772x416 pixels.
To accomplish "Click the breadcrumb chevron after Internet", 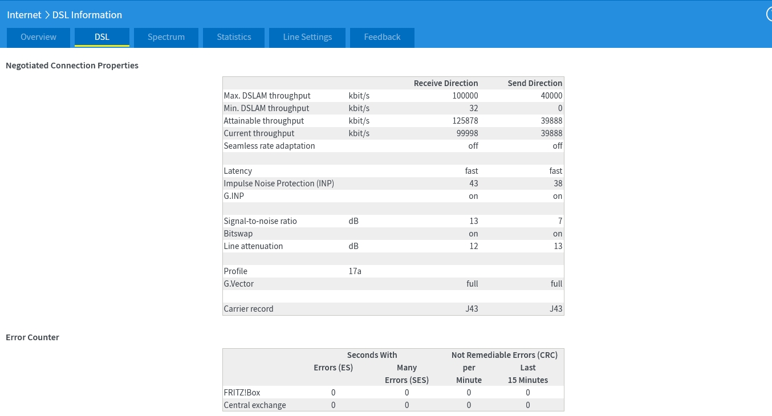I will click(47, 15).
